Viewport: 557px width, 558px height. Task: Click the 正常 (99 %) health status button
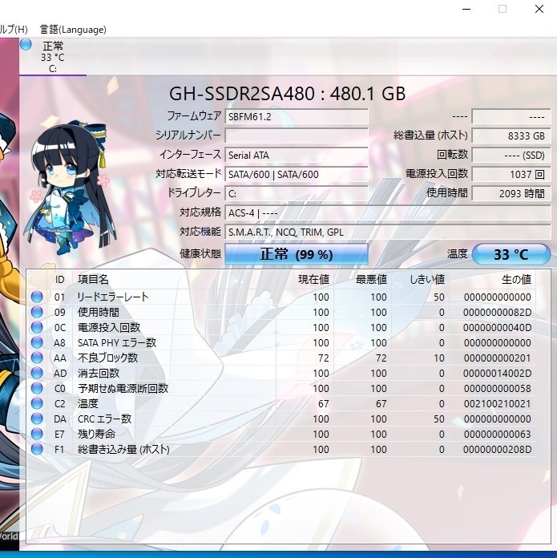[x=297, y=254]
